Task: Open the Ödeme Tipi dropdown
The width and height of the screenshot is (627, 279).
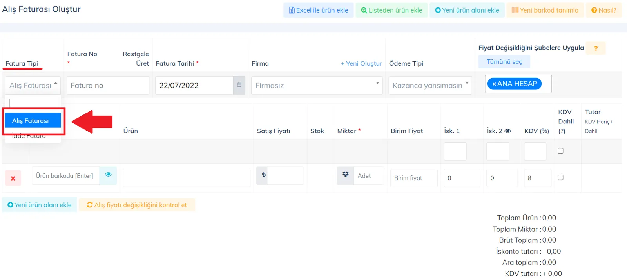Action: pos(430,85)
